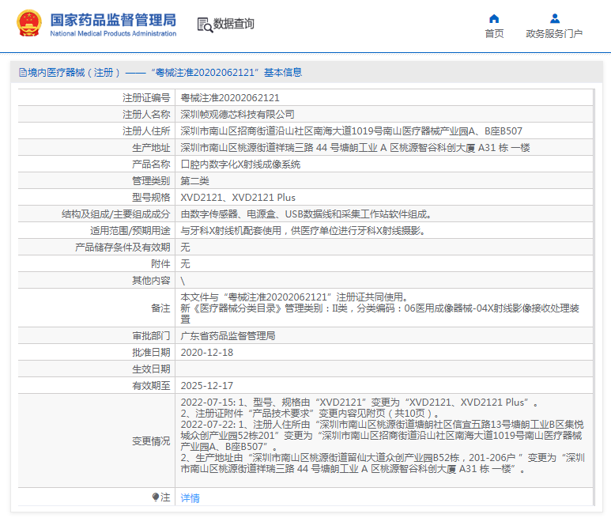Image resolution: width=611 pixels, height=518 pixels.
Task: Select model value XVD2121、XVD2121 Plus
Action: [x=238, y=197]
